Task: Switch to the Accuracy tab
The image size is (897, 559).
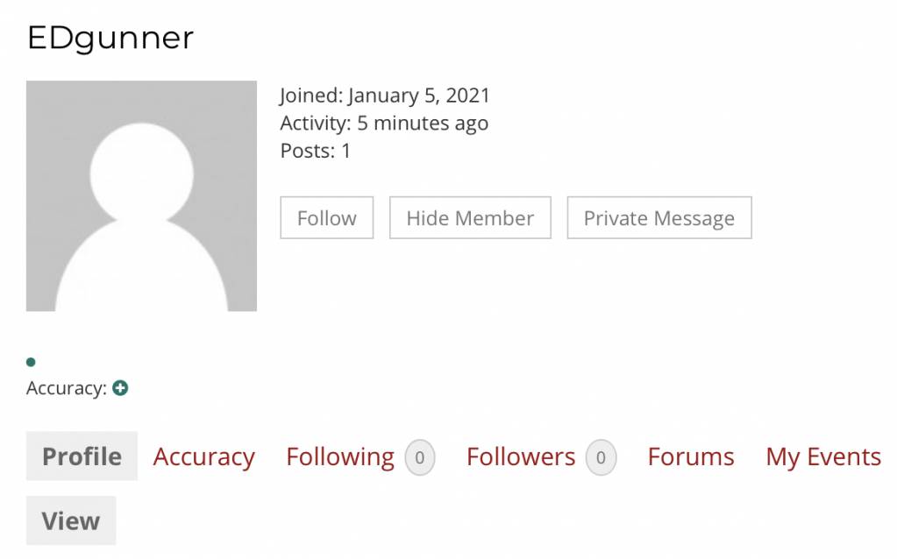Action: coord(203,456)
